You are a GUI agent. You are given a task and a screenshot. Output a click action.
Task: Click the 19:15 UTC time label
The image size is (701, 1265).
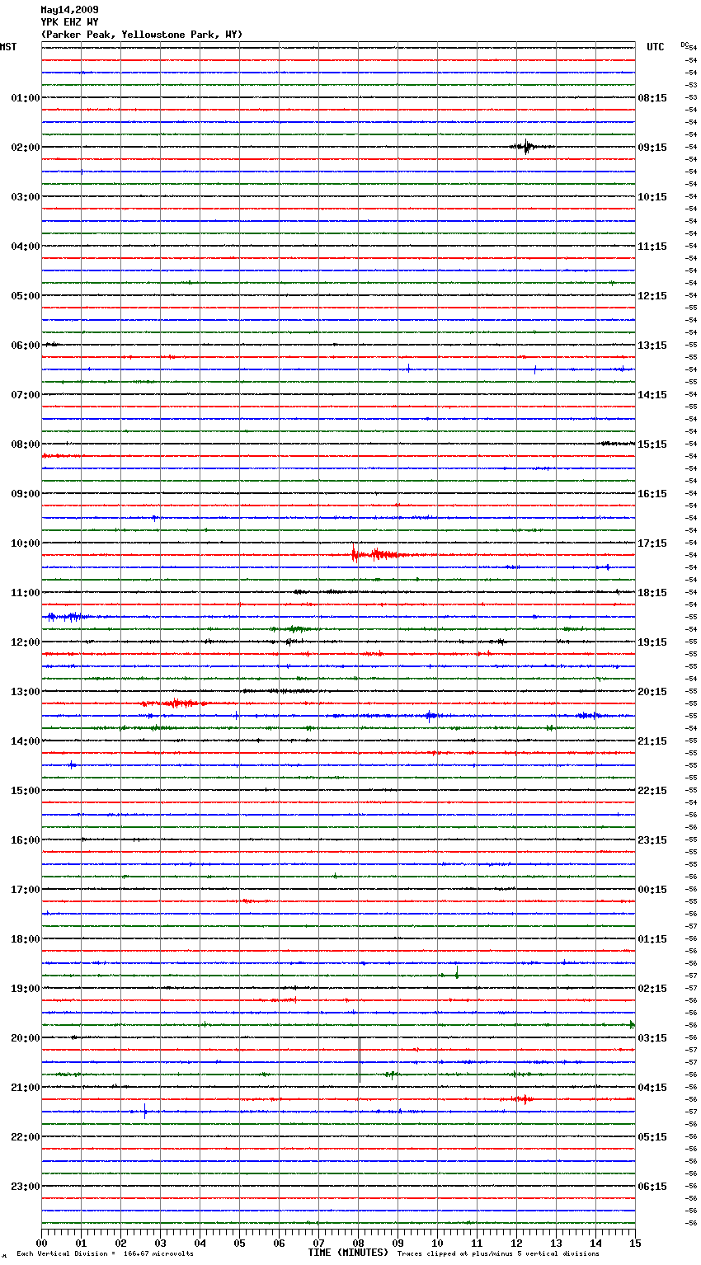click(652, 642)
